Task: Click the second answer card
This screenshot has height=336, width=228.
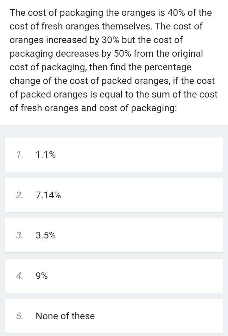Action: pyautogui.click(x=114, y=195)
